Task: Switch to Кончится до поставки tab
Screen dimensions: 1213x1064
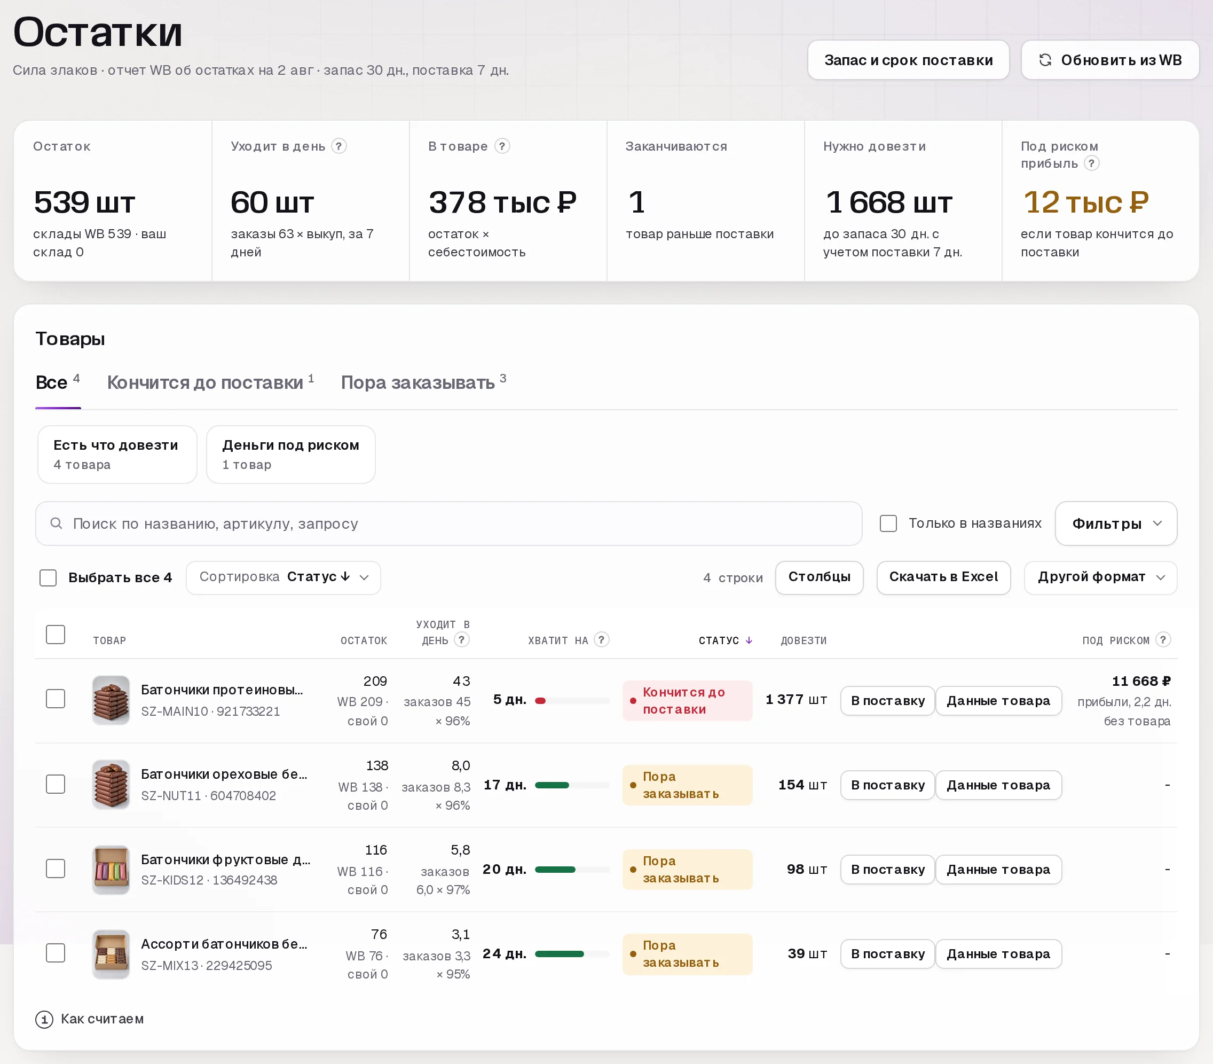Action: click(210, 382)
